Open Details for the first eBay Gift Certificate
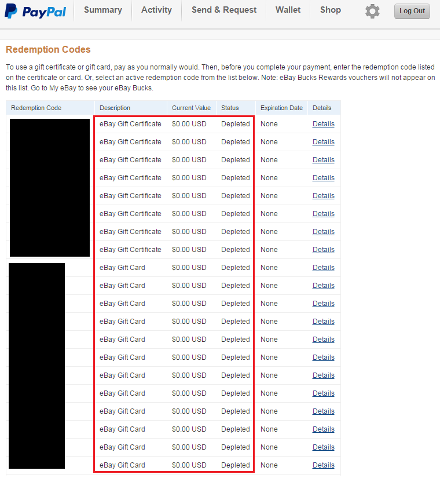The image size is (440, 478). click(323, 124)
